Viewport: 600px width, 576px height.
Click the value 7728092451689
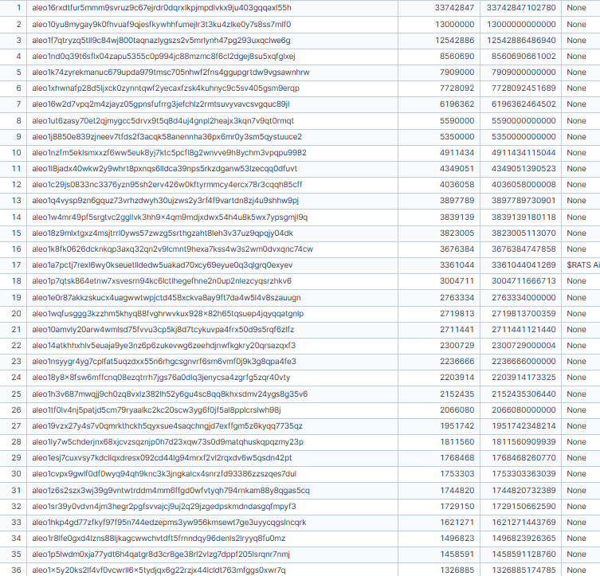pos(524,88)
